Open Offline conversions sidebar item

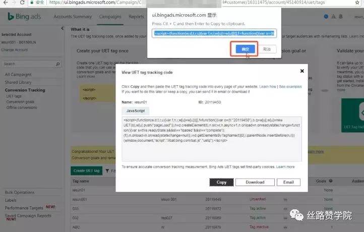pos(22,107)
